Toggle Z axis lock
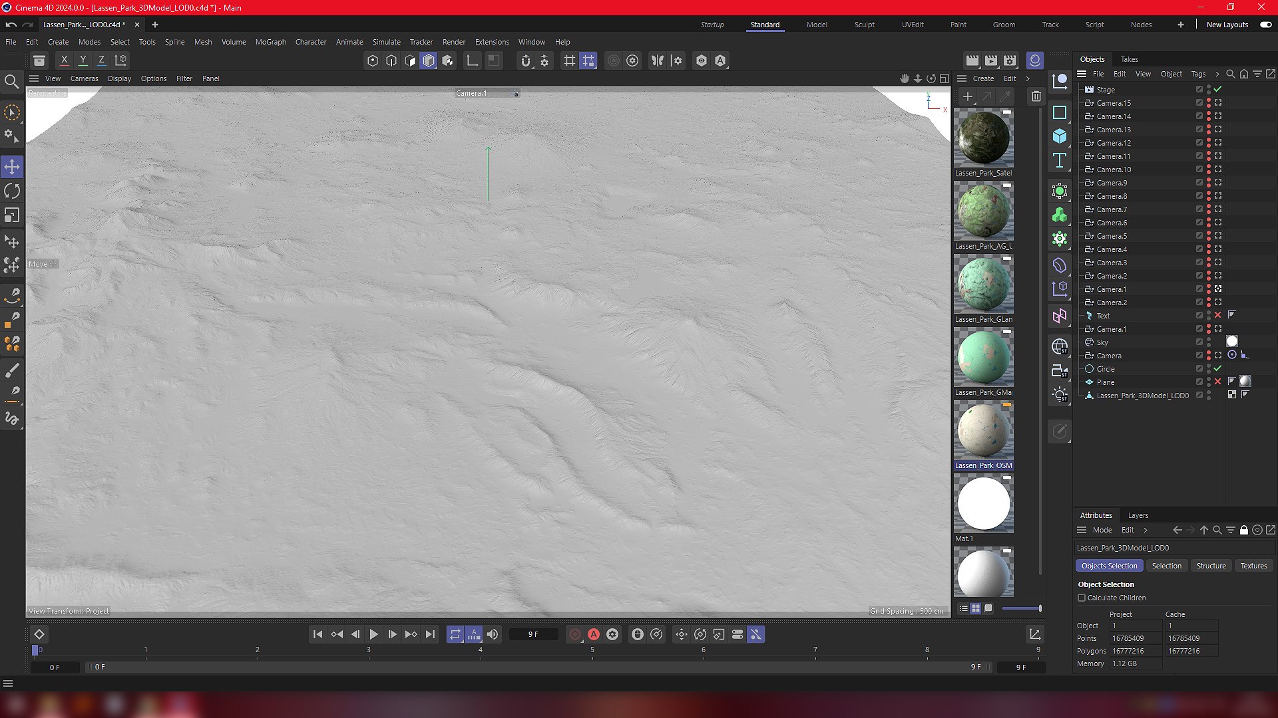Viewport: 1278px width, 718px height. 101,60
